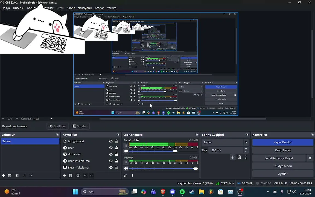The width and height of the screenshot is (315, 197).
Task: Undock the Sahneler panel
Action: 57,135
